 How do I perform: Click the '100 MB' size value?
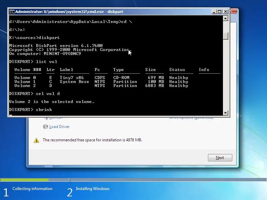click(x=156, y=82)
